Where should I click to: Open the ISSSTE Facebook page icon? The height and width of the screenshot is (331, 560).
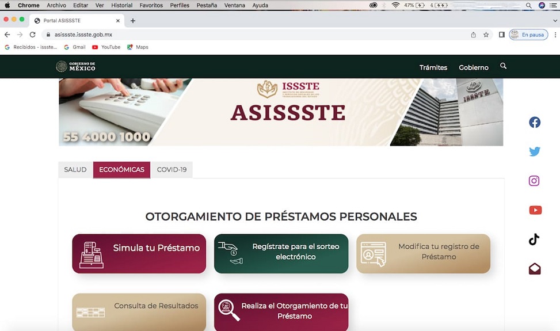(535, 123)
